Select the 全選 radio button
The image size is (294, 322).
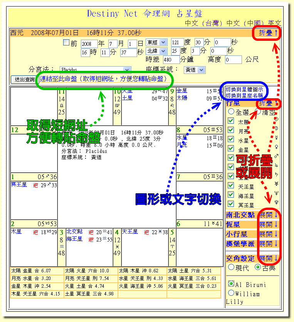pos(231,112)
